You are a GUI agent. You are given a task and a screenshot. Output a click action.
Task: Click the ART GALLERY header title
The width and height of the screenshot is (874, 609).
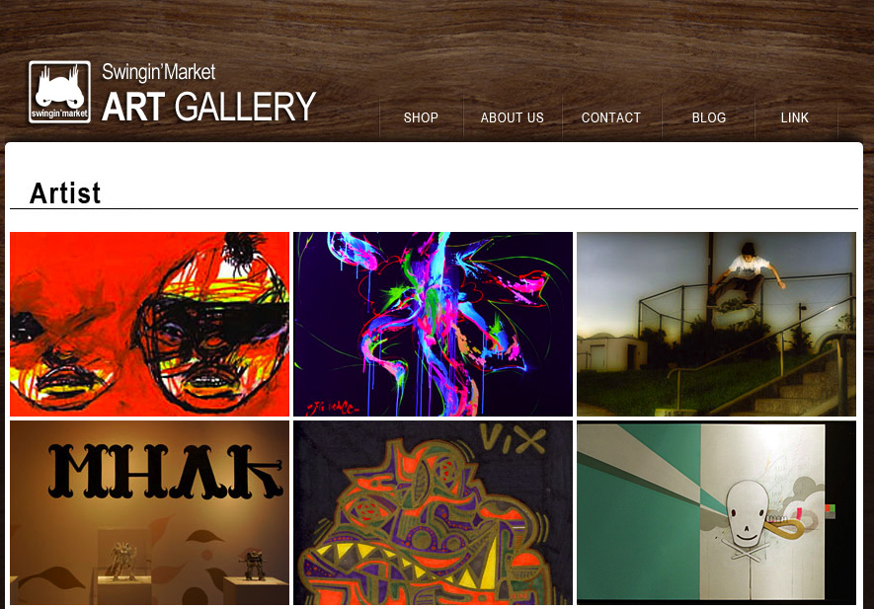pyautogui.click(x=209, y=107)
